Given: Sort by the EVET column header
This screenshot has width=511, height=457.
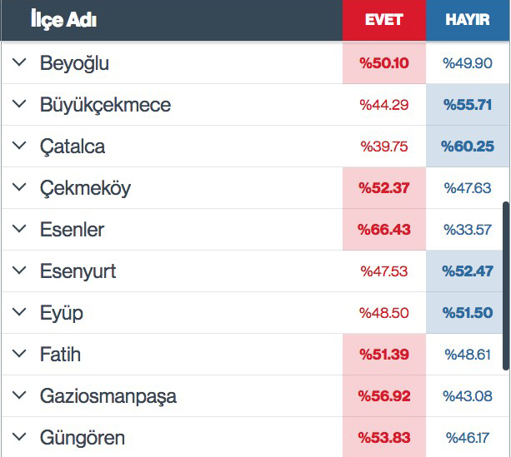Looking at the screenshot, I should (384, 20).
